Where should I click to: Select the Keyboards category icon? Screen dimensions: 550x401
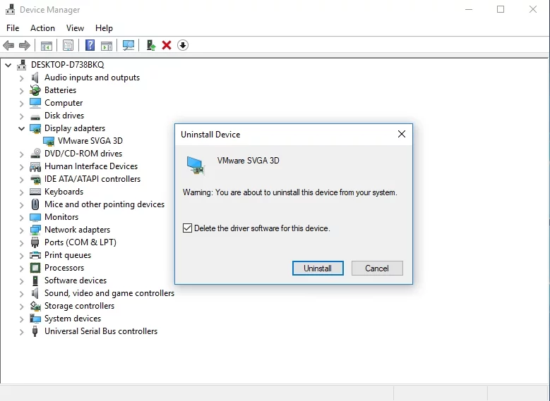(x=35, y=192)
